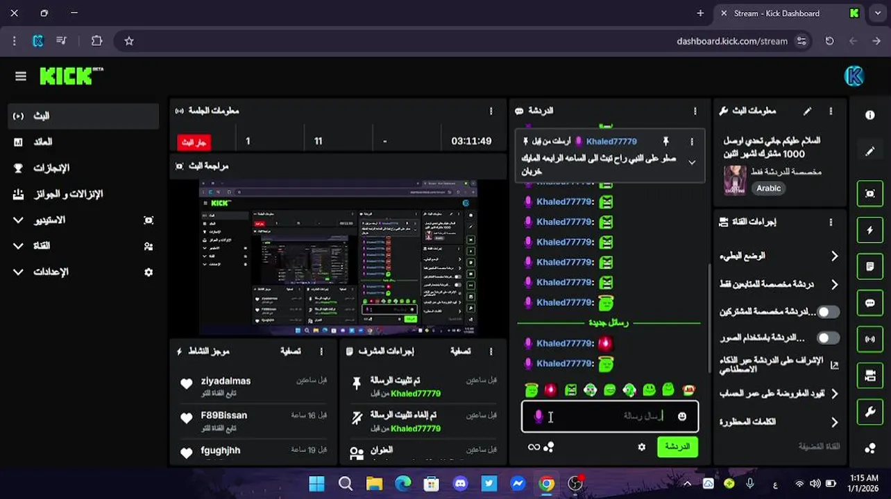Click the Kick extension icon in browser toolbar

(38, 41)
